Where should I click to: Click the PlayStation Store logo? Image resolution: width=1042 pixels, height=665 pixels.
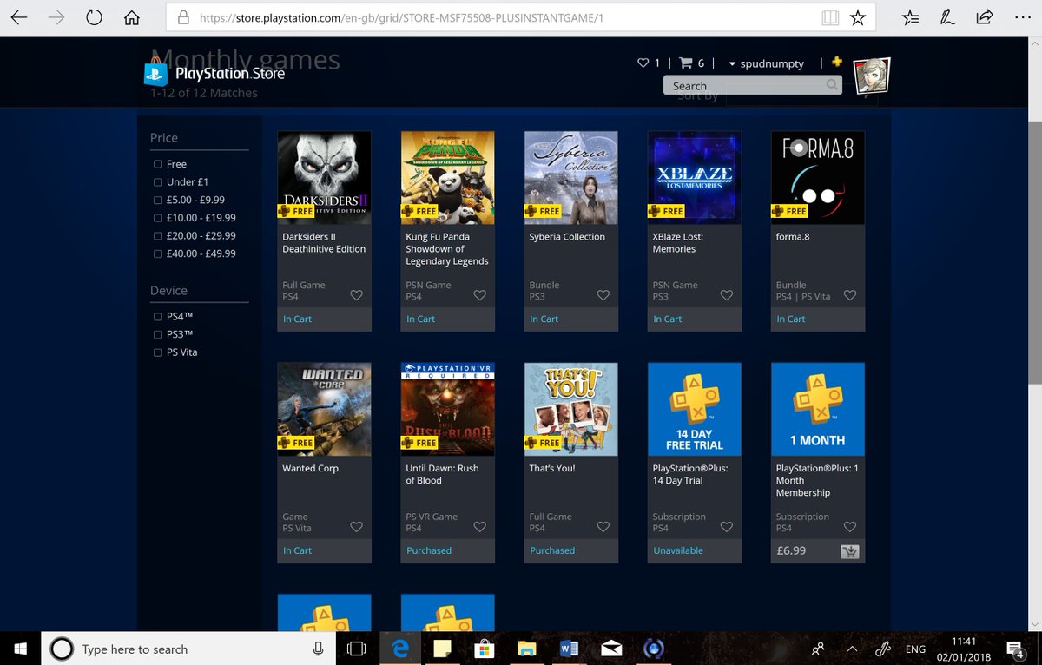214,74
